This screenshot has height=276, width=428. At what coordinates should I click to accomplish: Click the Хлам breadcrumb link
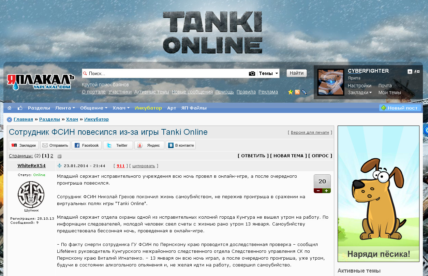click(x=72, y=119)
